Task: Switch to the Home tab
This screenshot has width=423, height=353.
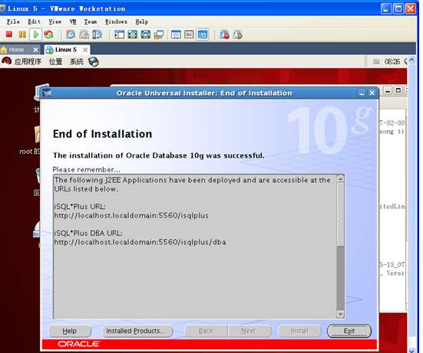Action: [x=16, y=50]
